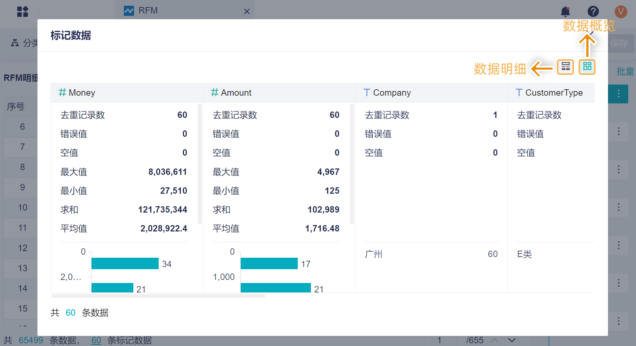
Task: Switch to the data detail table view
Action: coord(565,67)
